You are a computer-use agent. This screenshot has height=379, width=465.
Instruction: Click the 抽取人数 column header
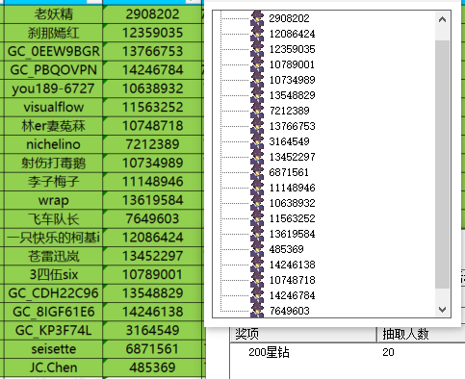(421, 335)
